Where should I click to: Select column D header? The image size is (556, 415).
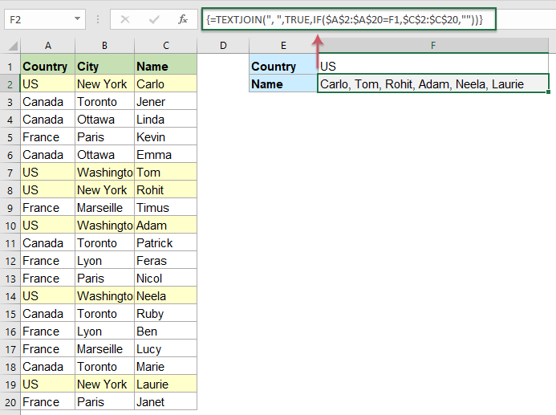223,46
